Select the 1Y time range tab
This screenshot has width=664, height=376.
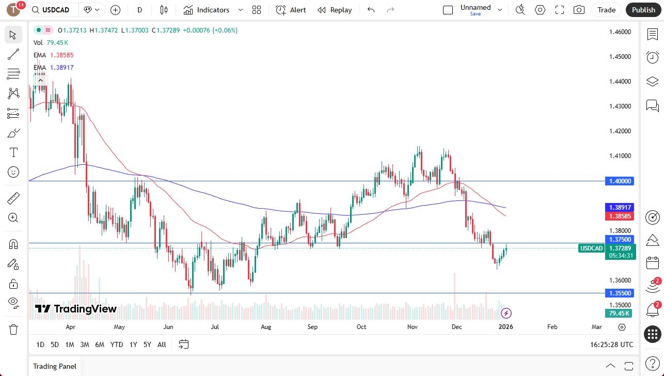133,344
